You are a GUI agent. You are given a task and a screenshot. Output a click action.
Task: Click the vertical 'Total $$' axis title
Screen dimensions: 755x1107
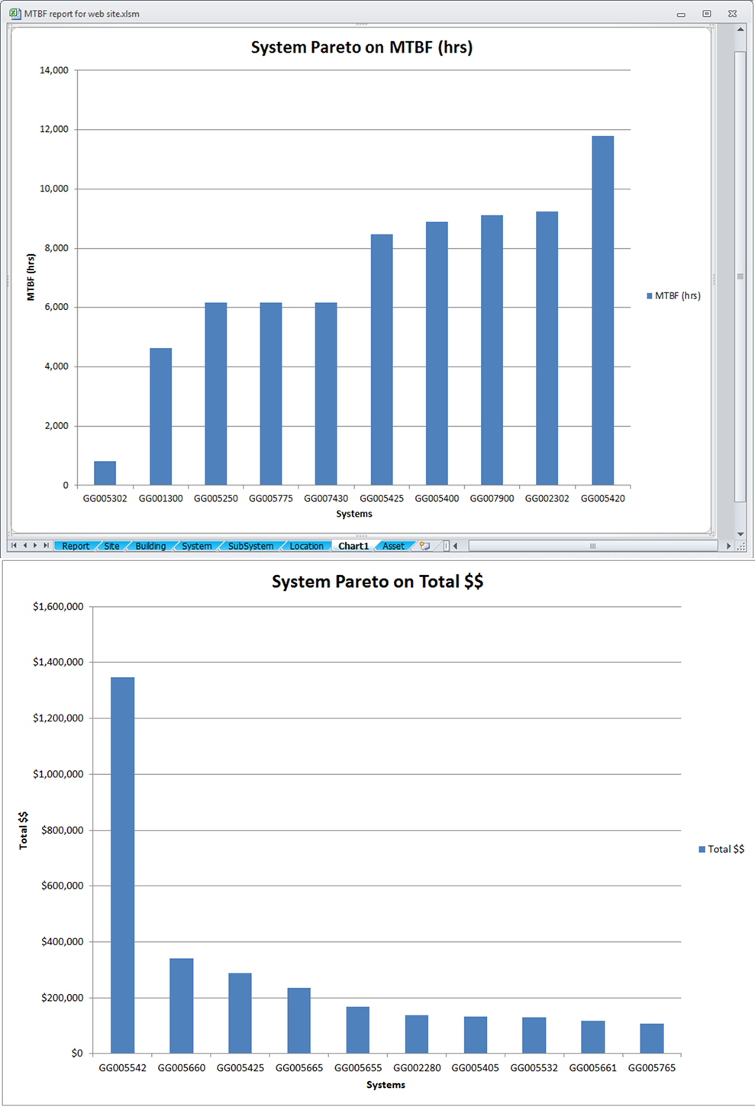[x=24, y=830]
